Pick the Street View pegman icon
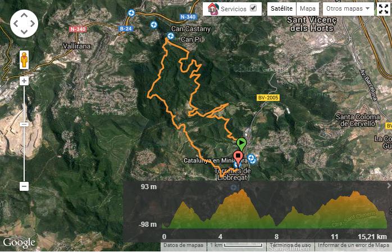The width and height of the screenshot is (392, 252). [24, 59]
